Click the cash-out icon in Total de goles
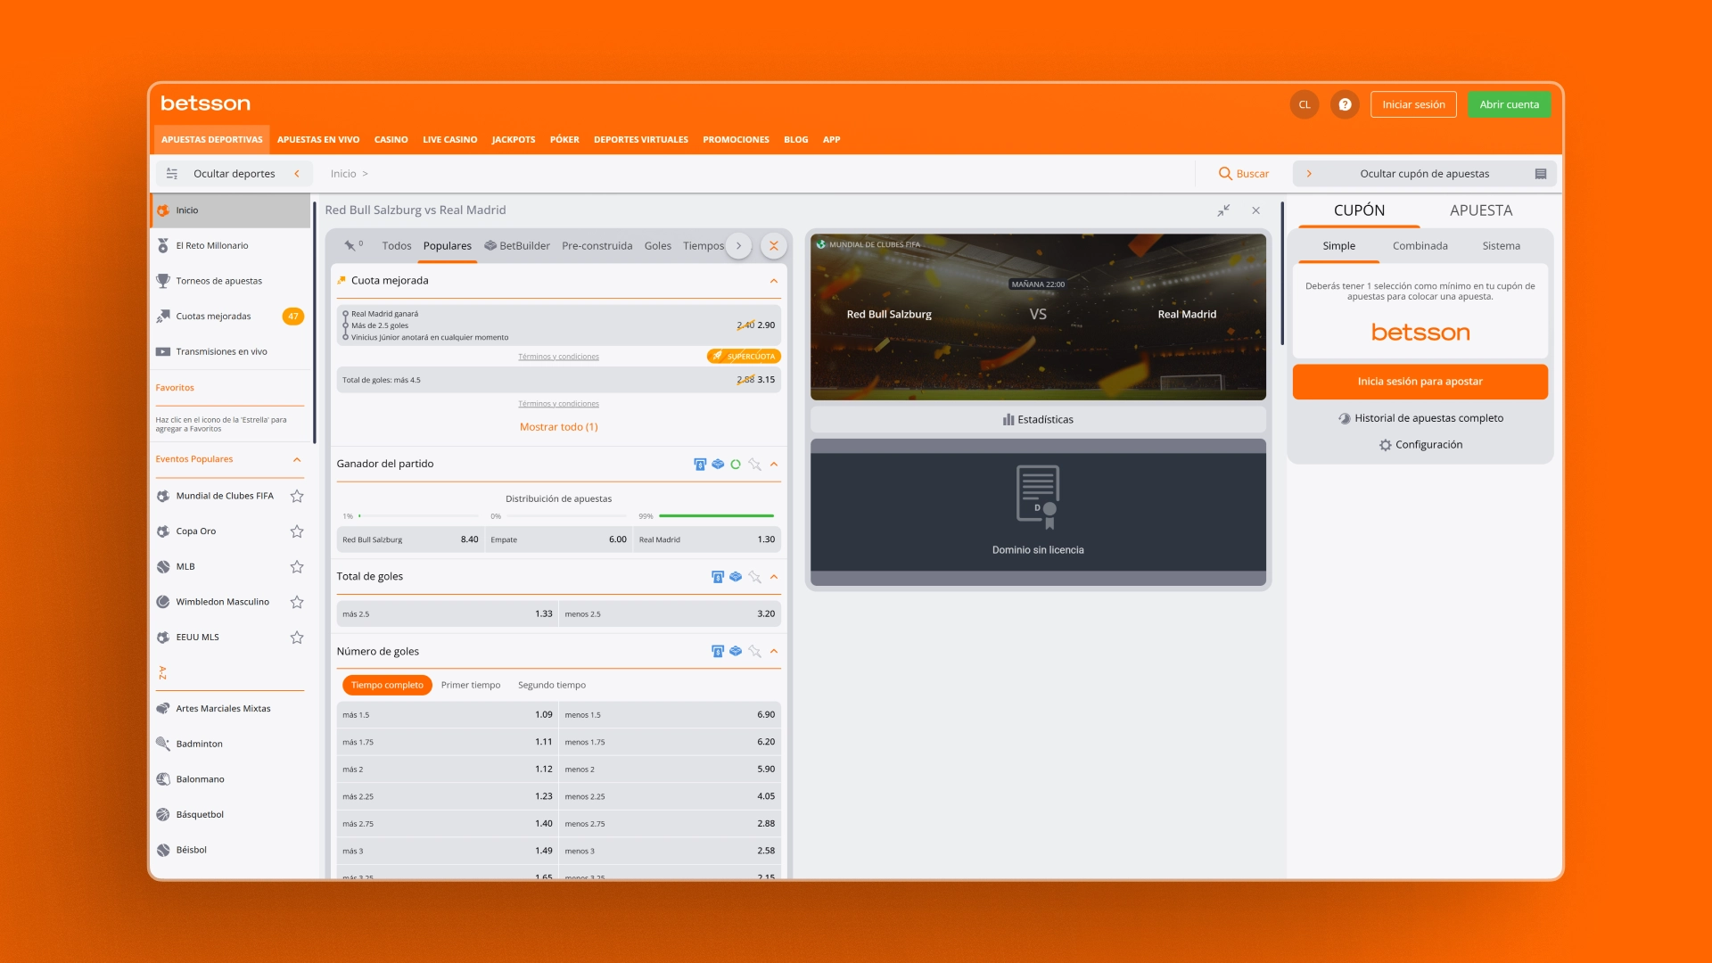The width and height of the screenshot is (1712, 963). pyautogui.click(x=718, y=577)
